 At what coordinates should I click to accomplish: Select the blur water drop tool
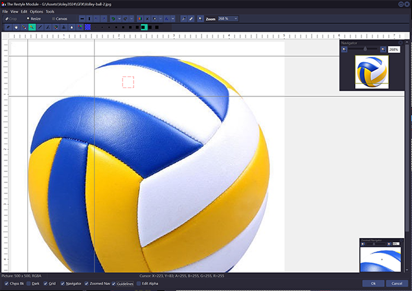click(71, 27)
